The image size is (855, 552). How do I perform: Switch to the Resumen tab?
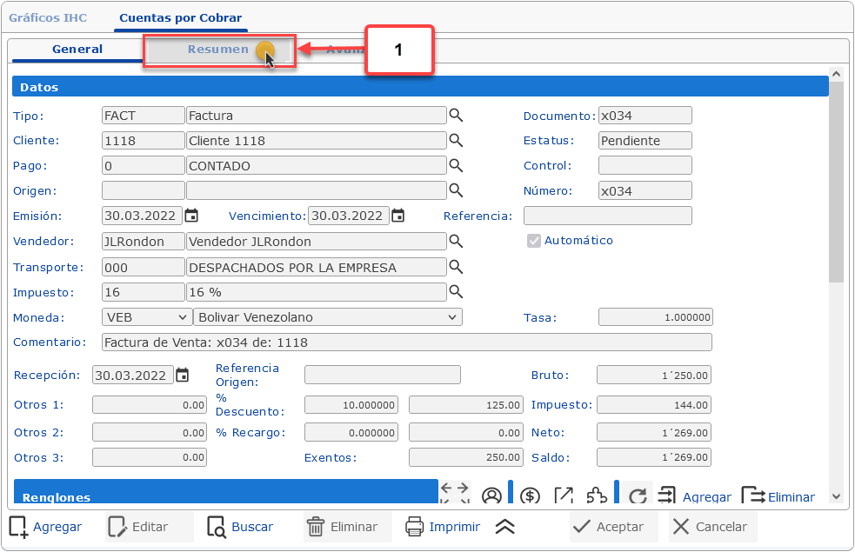[218, 50]
